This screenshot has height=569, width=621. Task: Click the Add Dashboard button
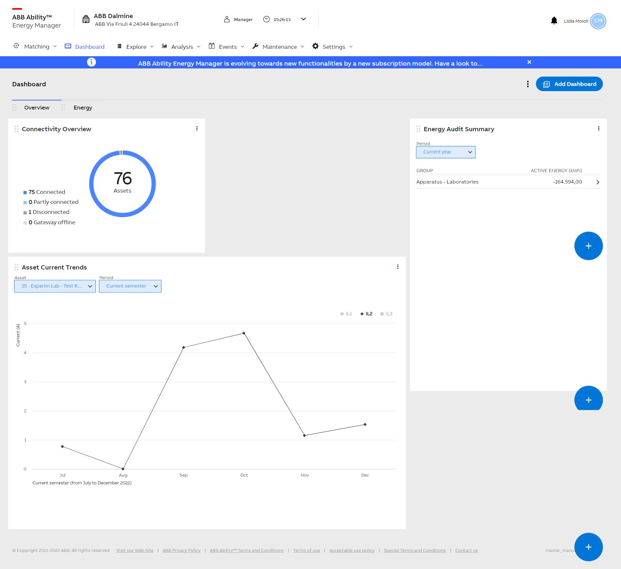[569, 84]
